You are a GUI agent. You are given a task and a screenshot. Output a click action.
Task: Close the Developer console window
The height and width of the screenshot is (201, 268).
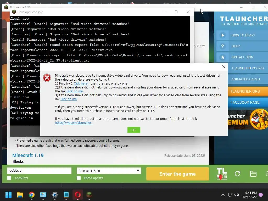click(188, 12)
